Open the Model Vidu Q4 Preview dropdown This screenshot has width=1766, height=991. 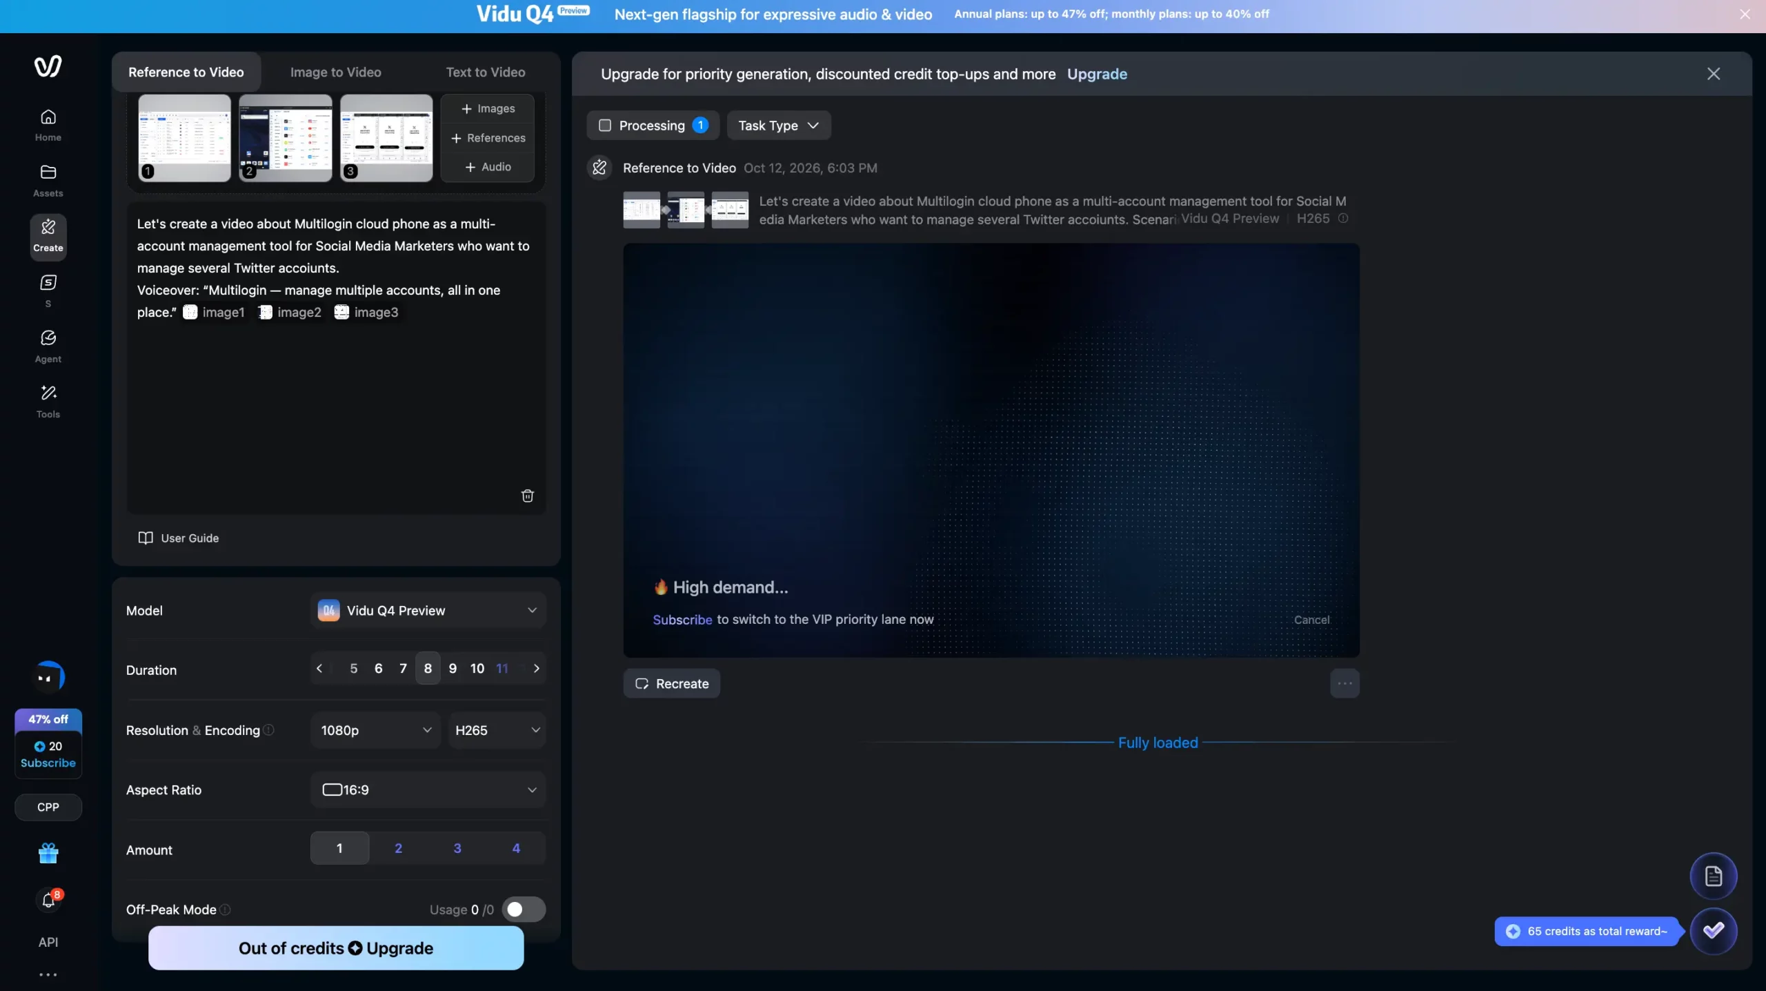(428, 610)
